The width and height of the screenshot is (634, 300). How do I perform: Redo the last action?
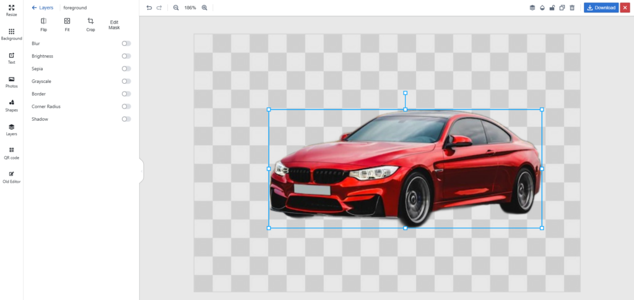click(x=159, y=7)
